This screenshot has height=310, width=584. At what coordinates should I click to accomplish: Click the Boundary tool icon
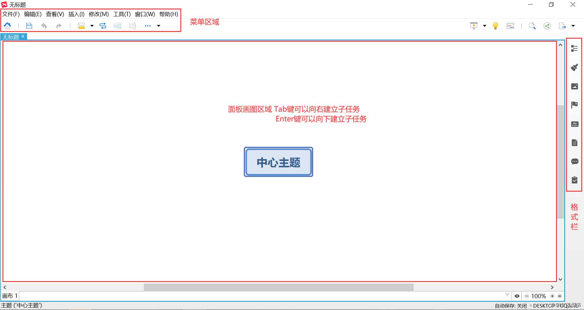coord(117,26)
